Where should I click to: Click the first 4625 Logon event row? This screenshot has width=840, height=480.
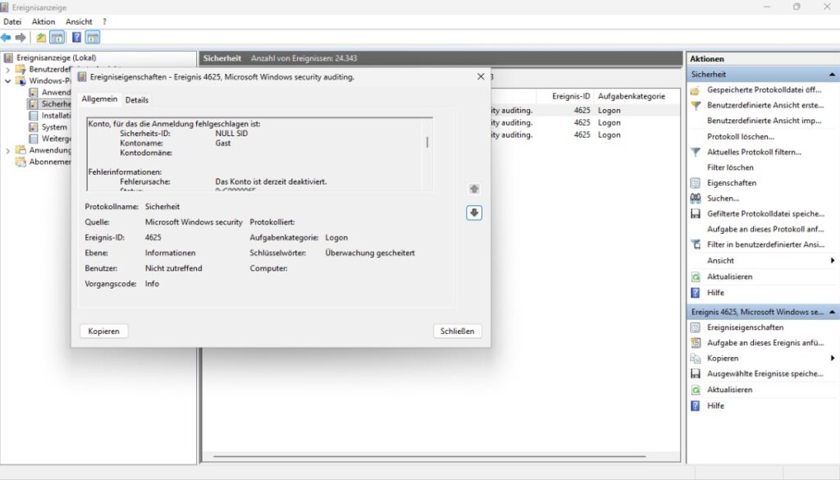click(584, 110)
